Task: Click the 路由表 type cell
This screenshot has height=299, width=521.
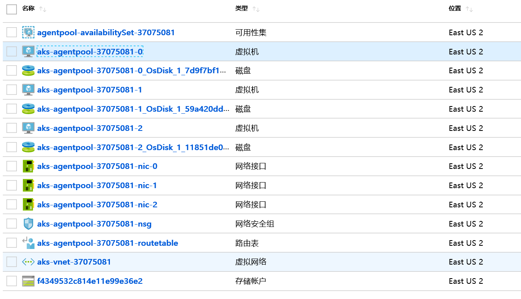Action: coord(247,243)
